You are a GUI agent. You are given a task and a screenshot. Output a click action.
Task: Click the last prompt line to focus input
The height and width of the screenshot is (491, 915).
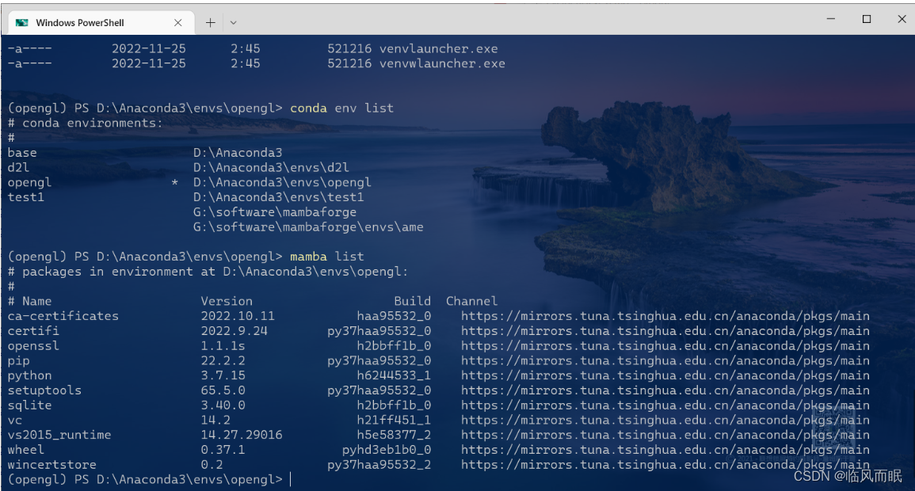click(x=149, y=479)
